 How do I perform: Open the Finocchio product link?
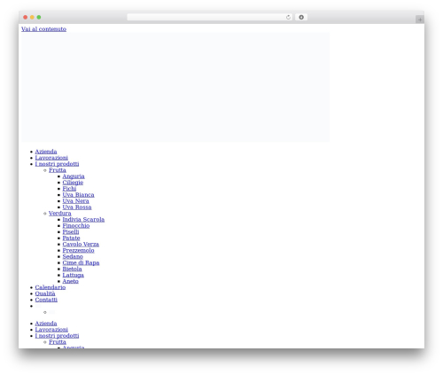pyautogui.click(x=76, y=226)
